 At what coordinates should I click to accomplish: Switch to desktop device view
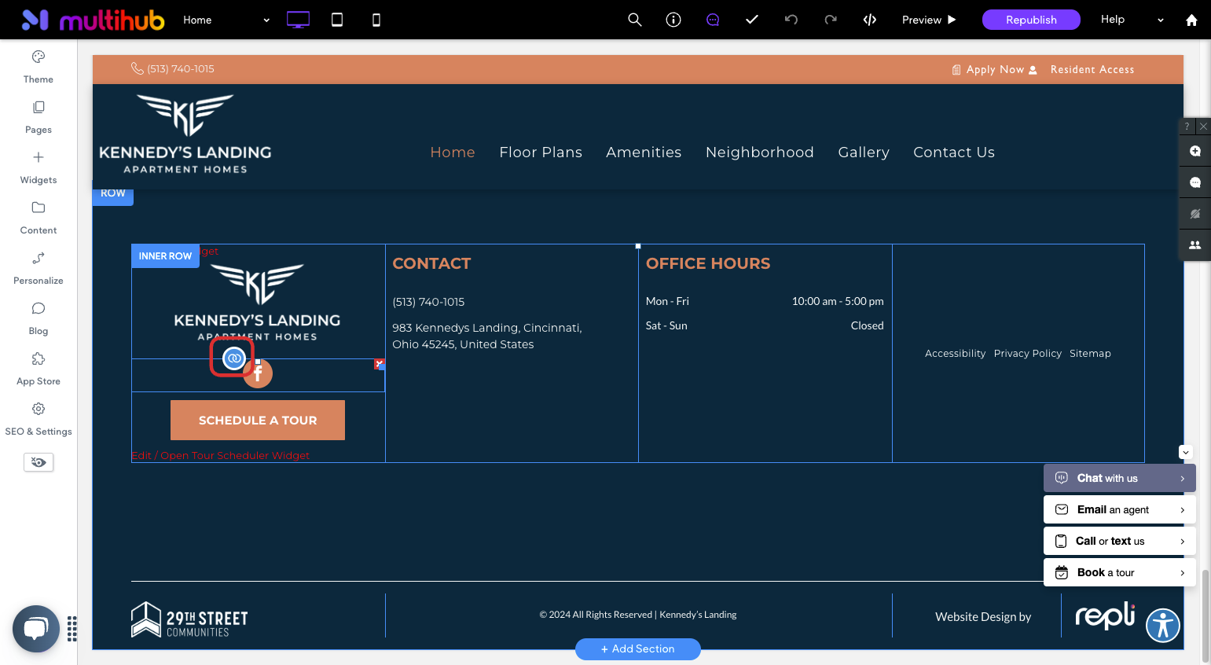(298, 20)
